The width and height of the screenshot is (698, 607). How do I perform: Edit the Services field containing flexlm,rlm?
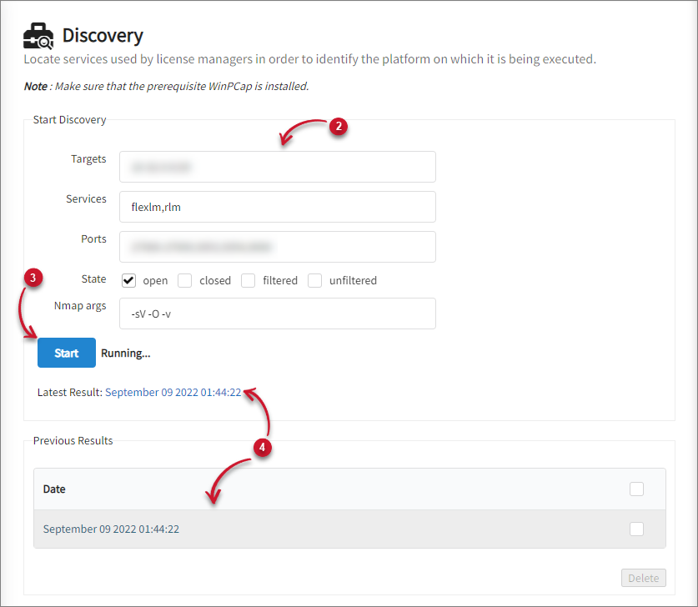(x=279, y=207)
